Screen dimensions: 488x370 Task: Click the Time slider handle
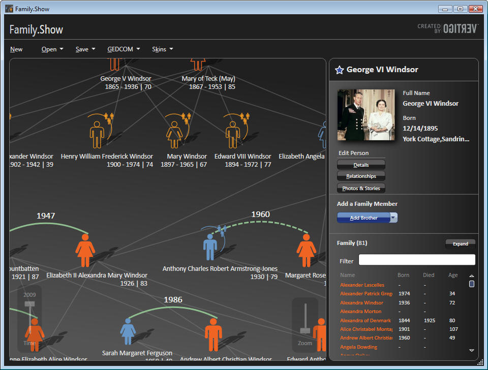(x=29, y=304)
